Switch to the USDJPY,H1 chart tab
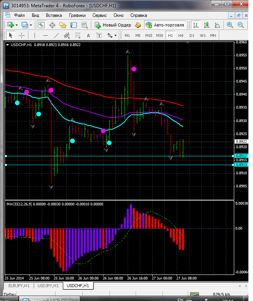The image size is (253, 301). (48, 286)
